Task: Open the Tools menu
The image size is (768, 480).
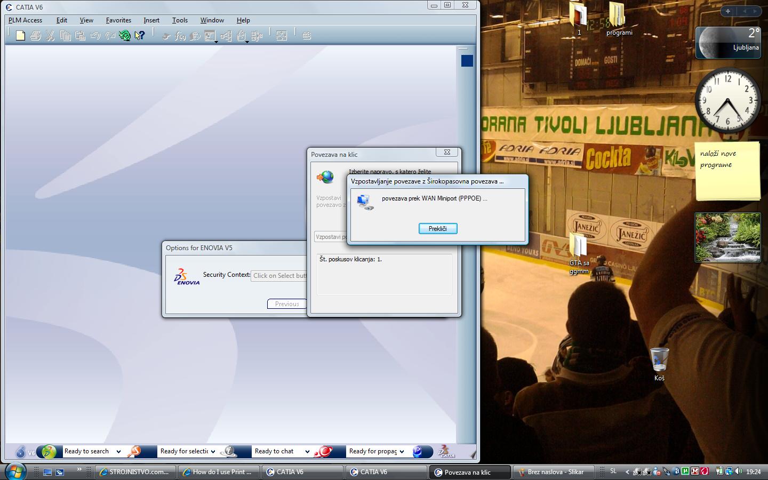Action: [180, 20]
